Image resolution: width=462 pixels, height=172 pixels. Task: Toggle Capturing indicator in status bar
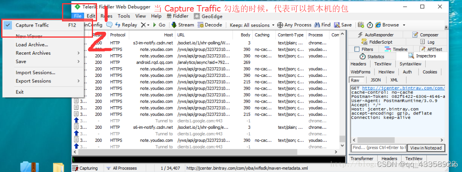tap(85, 168)
